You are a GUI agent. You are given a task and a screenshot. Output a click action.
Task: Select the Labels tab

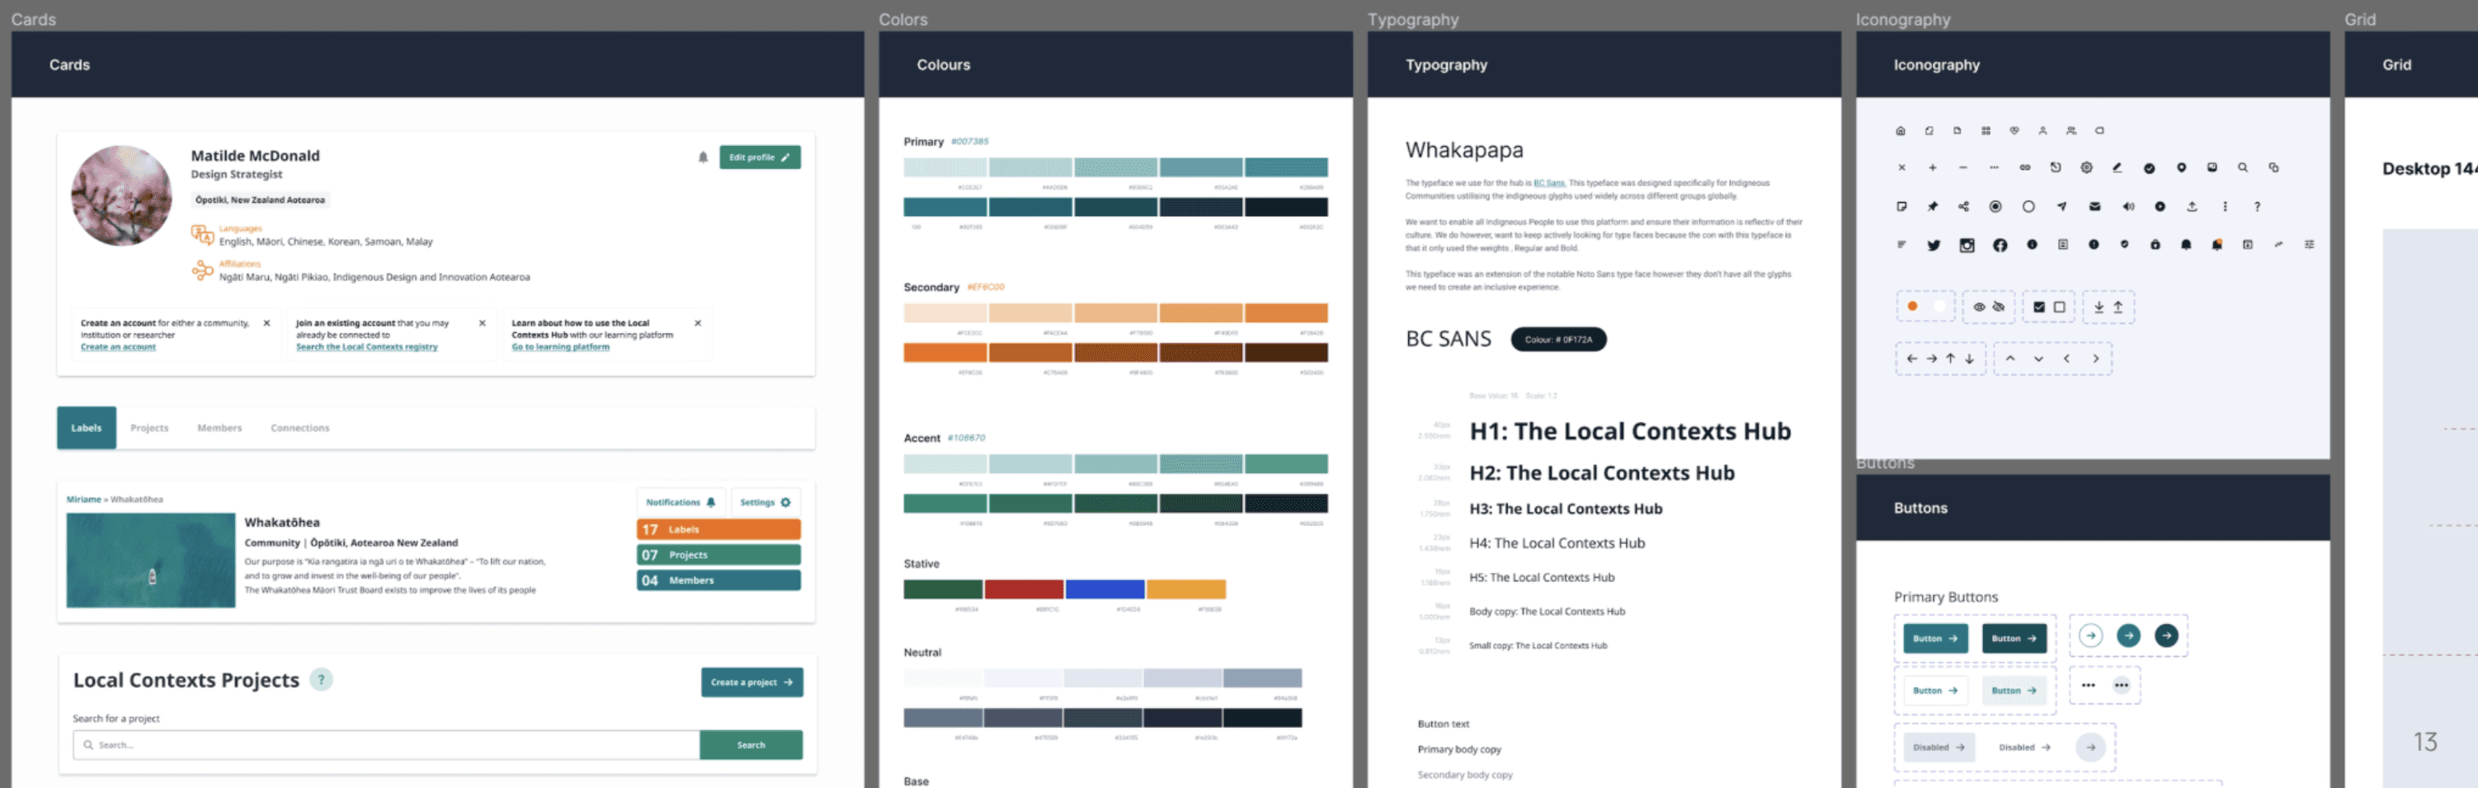coord(87,428)
